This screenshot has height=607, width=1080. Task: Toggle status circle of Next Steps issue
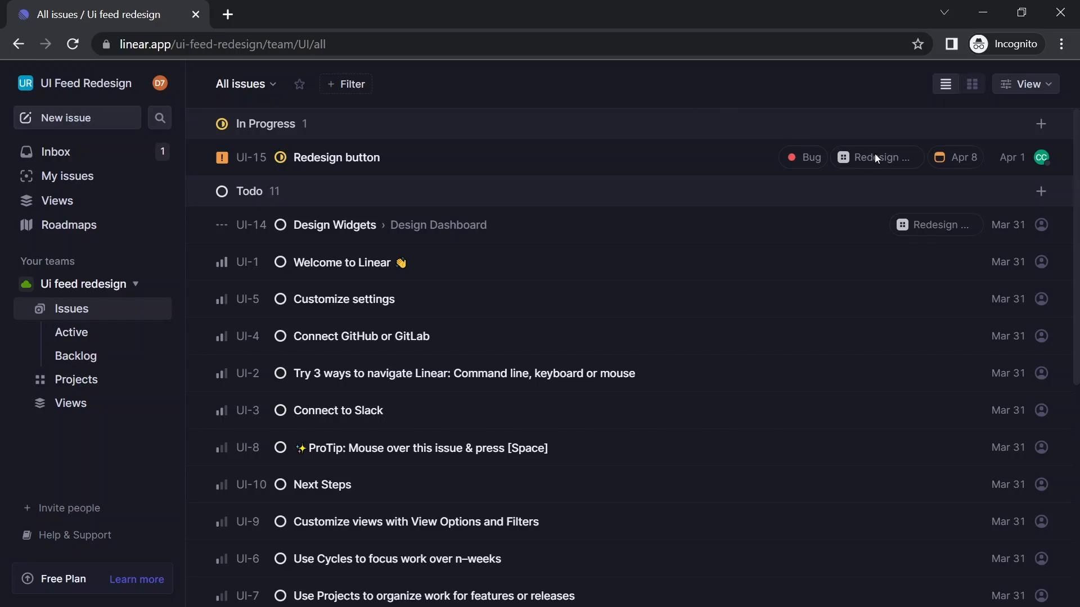click(x=280, y=485)
